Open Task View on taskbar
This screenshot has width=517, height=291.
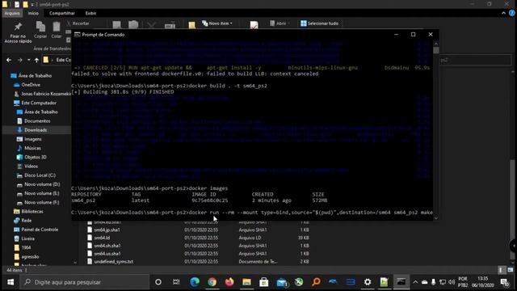coord(176,282)
